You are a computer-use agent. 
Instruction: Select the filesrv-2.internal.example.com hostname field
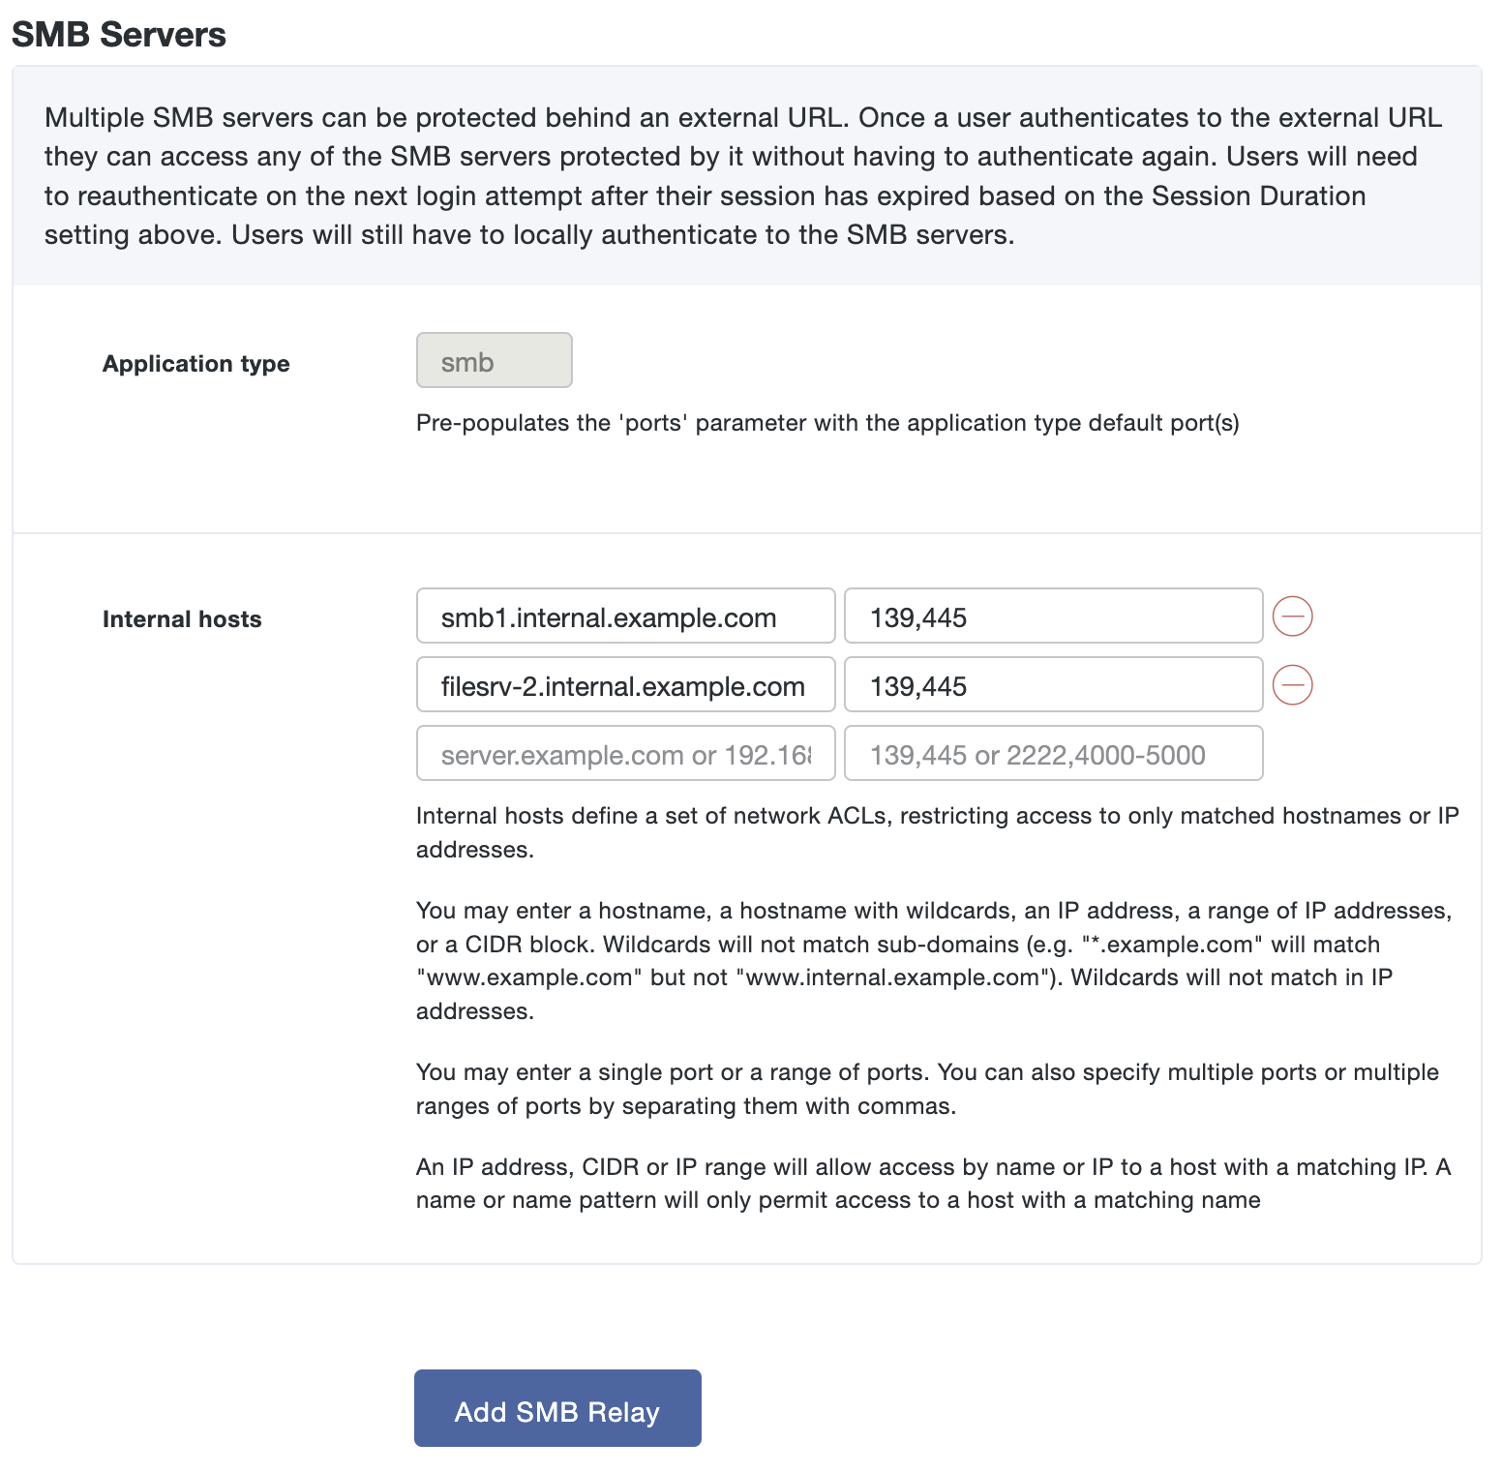(x=624, y=685)
